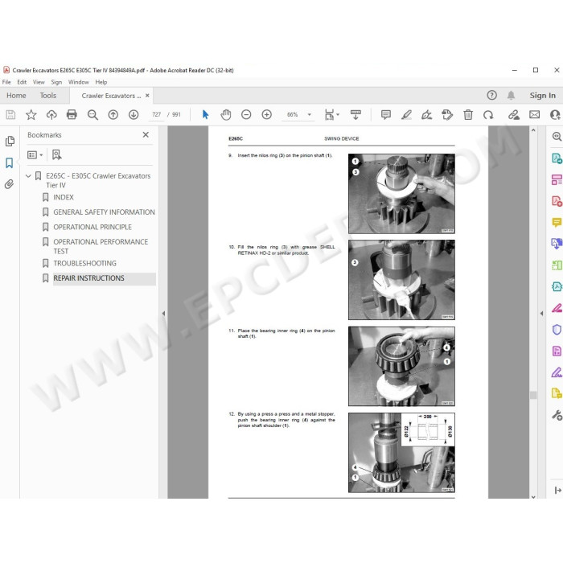
Task: Expand right pane arrow at bottom
Action: click(x=557, y=490)
